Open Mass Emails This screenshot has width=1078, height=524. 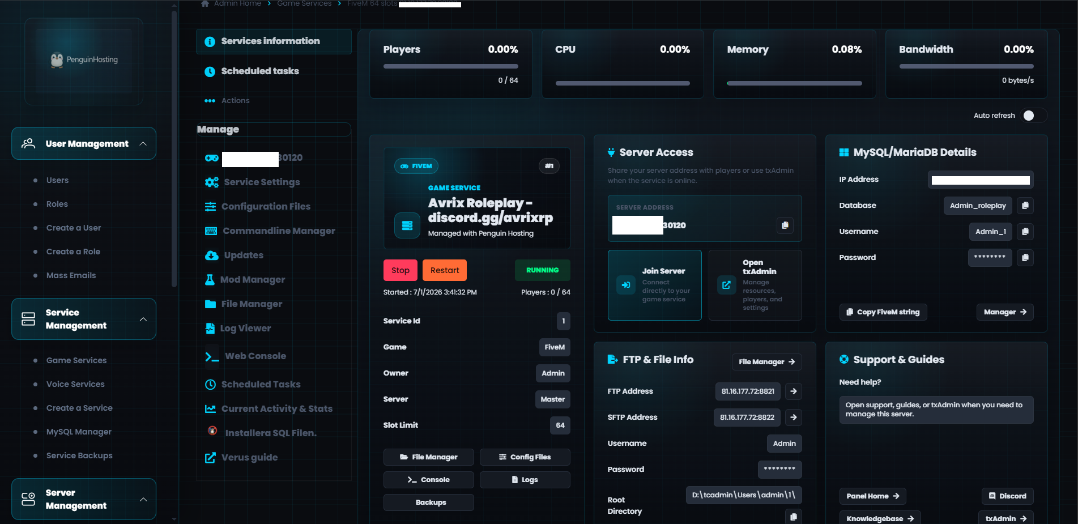coord(71,275)
